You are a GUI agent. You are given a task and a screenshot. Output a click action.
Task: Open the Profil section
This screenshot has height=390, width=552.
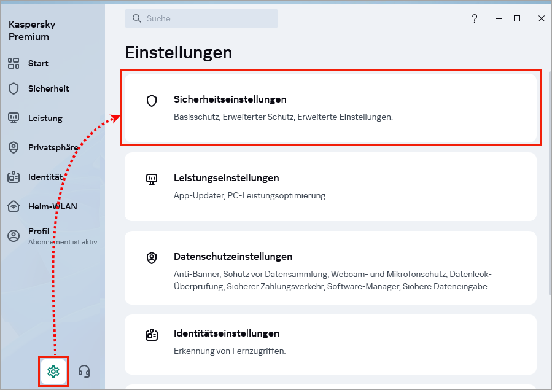(x=39, y=232)
